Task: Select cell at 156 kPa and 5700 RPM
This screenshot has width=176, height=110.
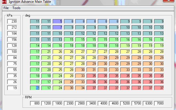Action: [136, 40]
